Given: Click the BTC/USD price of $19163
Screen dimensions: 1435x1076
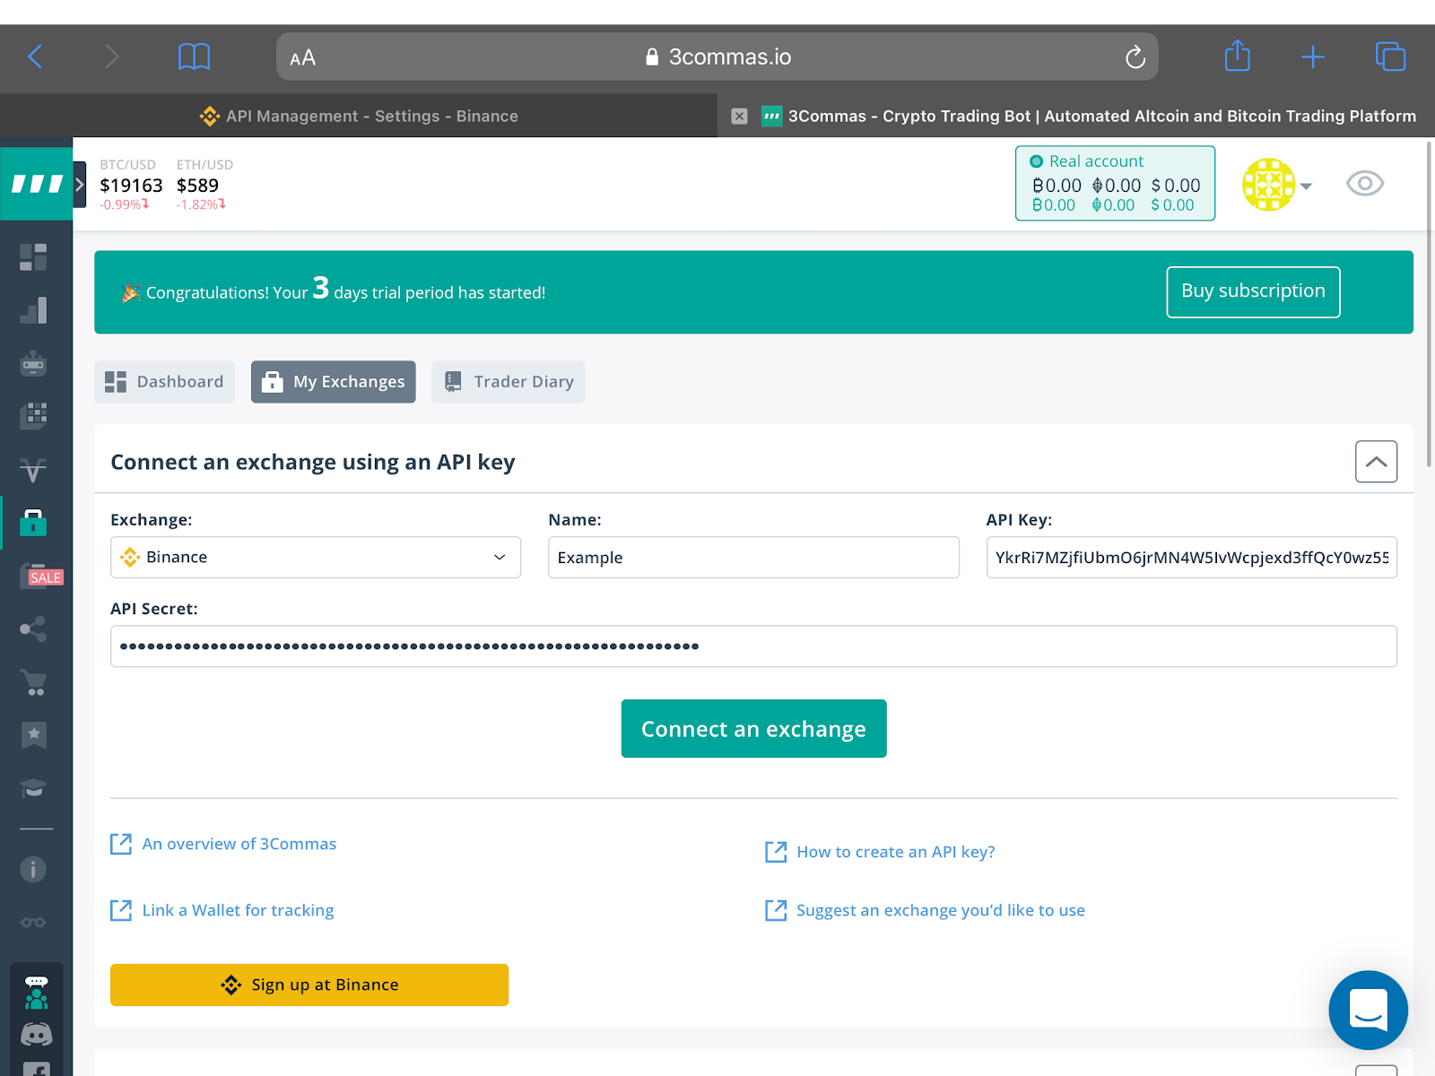Looking at the screenshot, I should pos(131,186).
